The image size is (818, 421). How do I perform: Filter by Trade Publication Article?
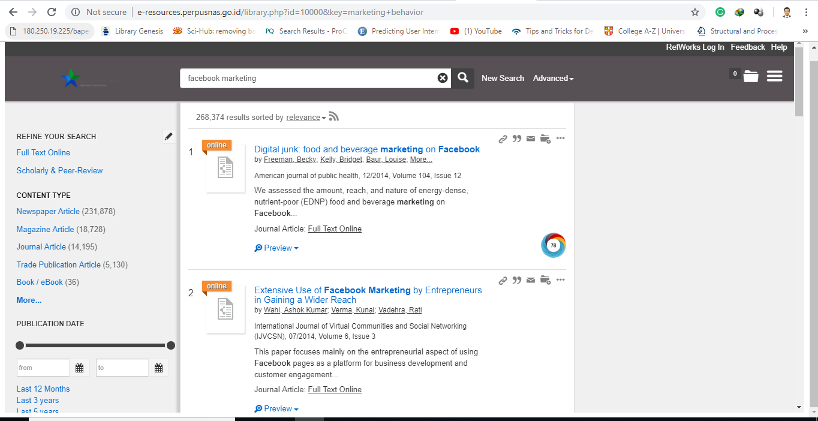(59, 264)
